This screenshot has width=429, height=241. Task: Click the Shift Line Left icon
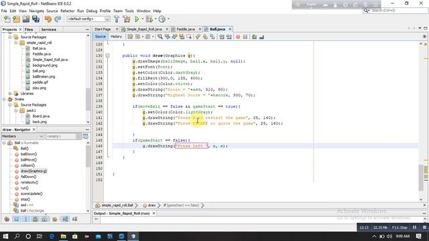click(222, 37)
